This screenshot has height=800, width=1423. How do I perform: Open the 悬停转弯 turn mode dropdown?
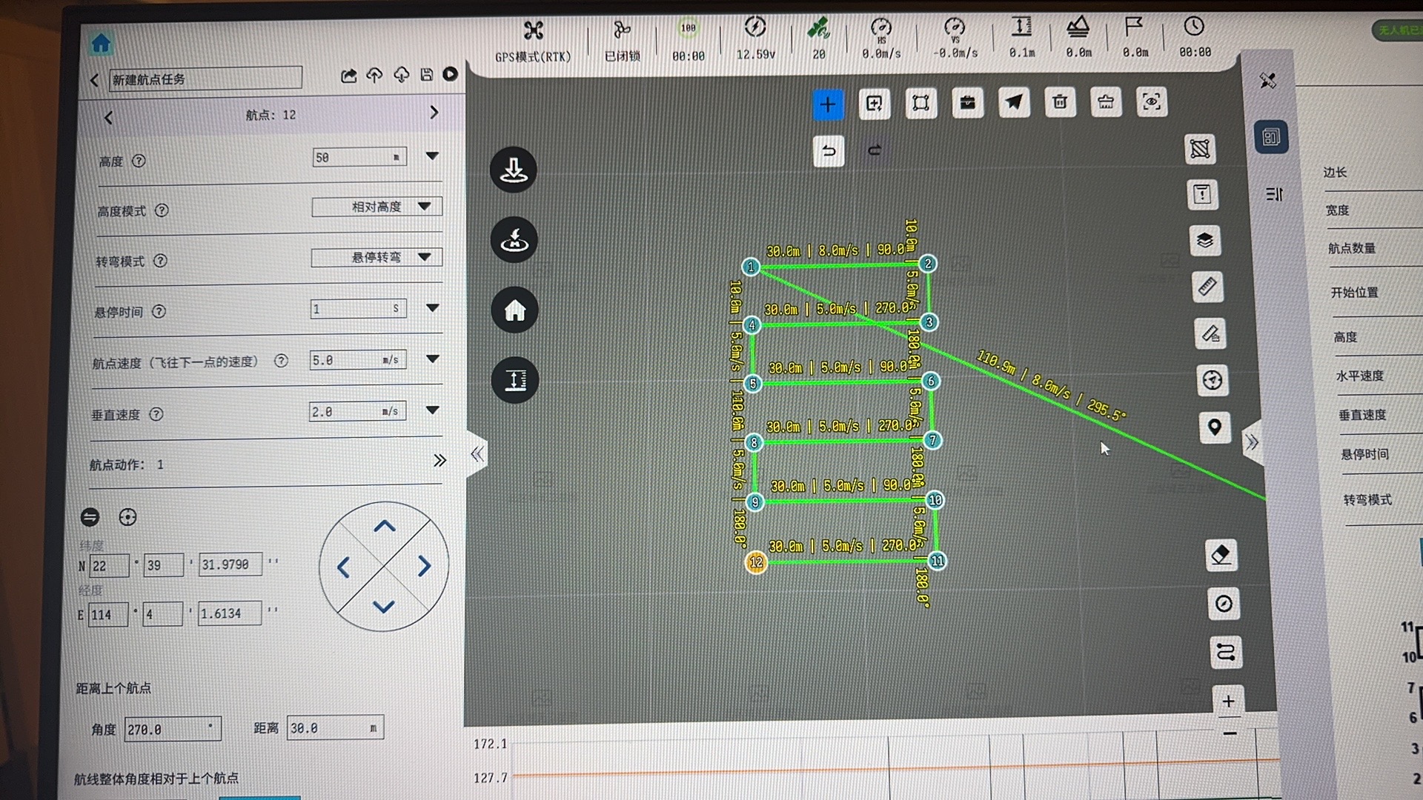[377, 257]
